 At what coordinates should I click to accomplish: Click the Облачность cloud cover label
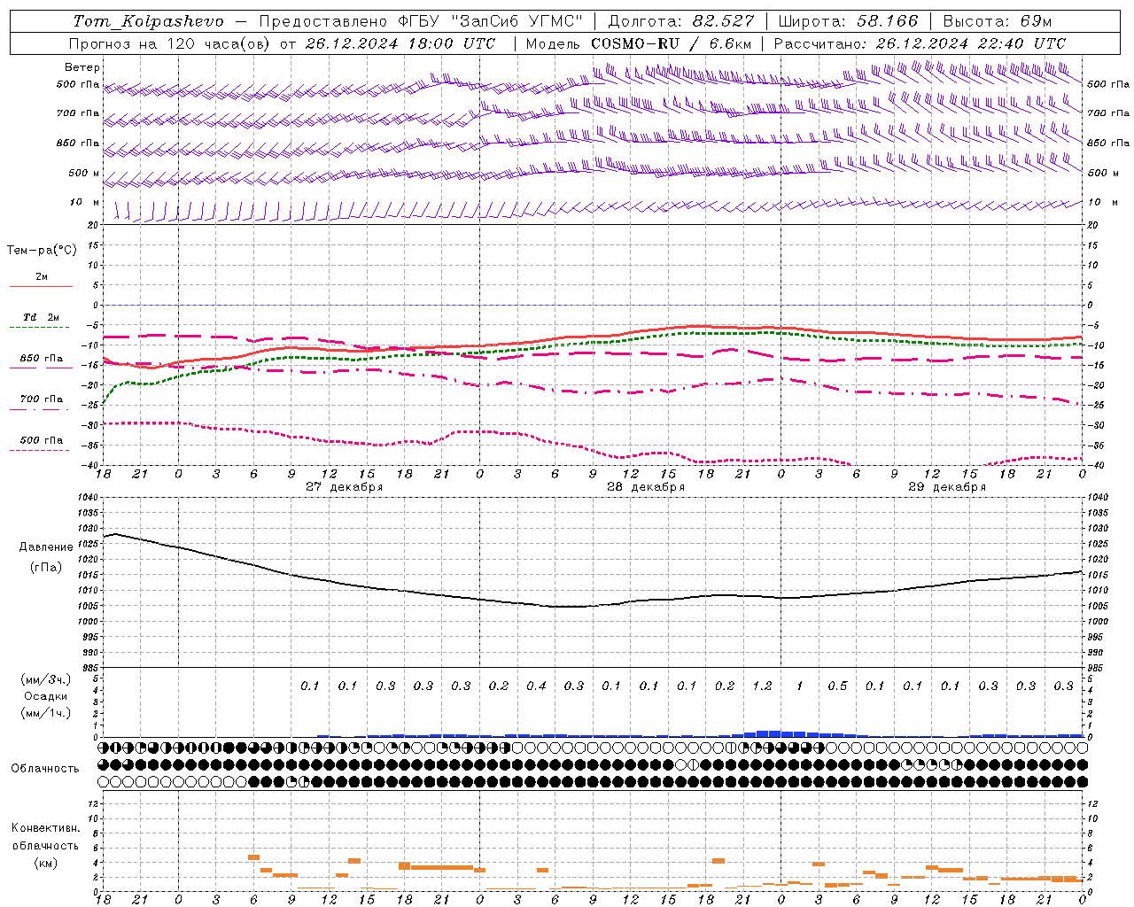pyautogui.click(x=45, y=769)
